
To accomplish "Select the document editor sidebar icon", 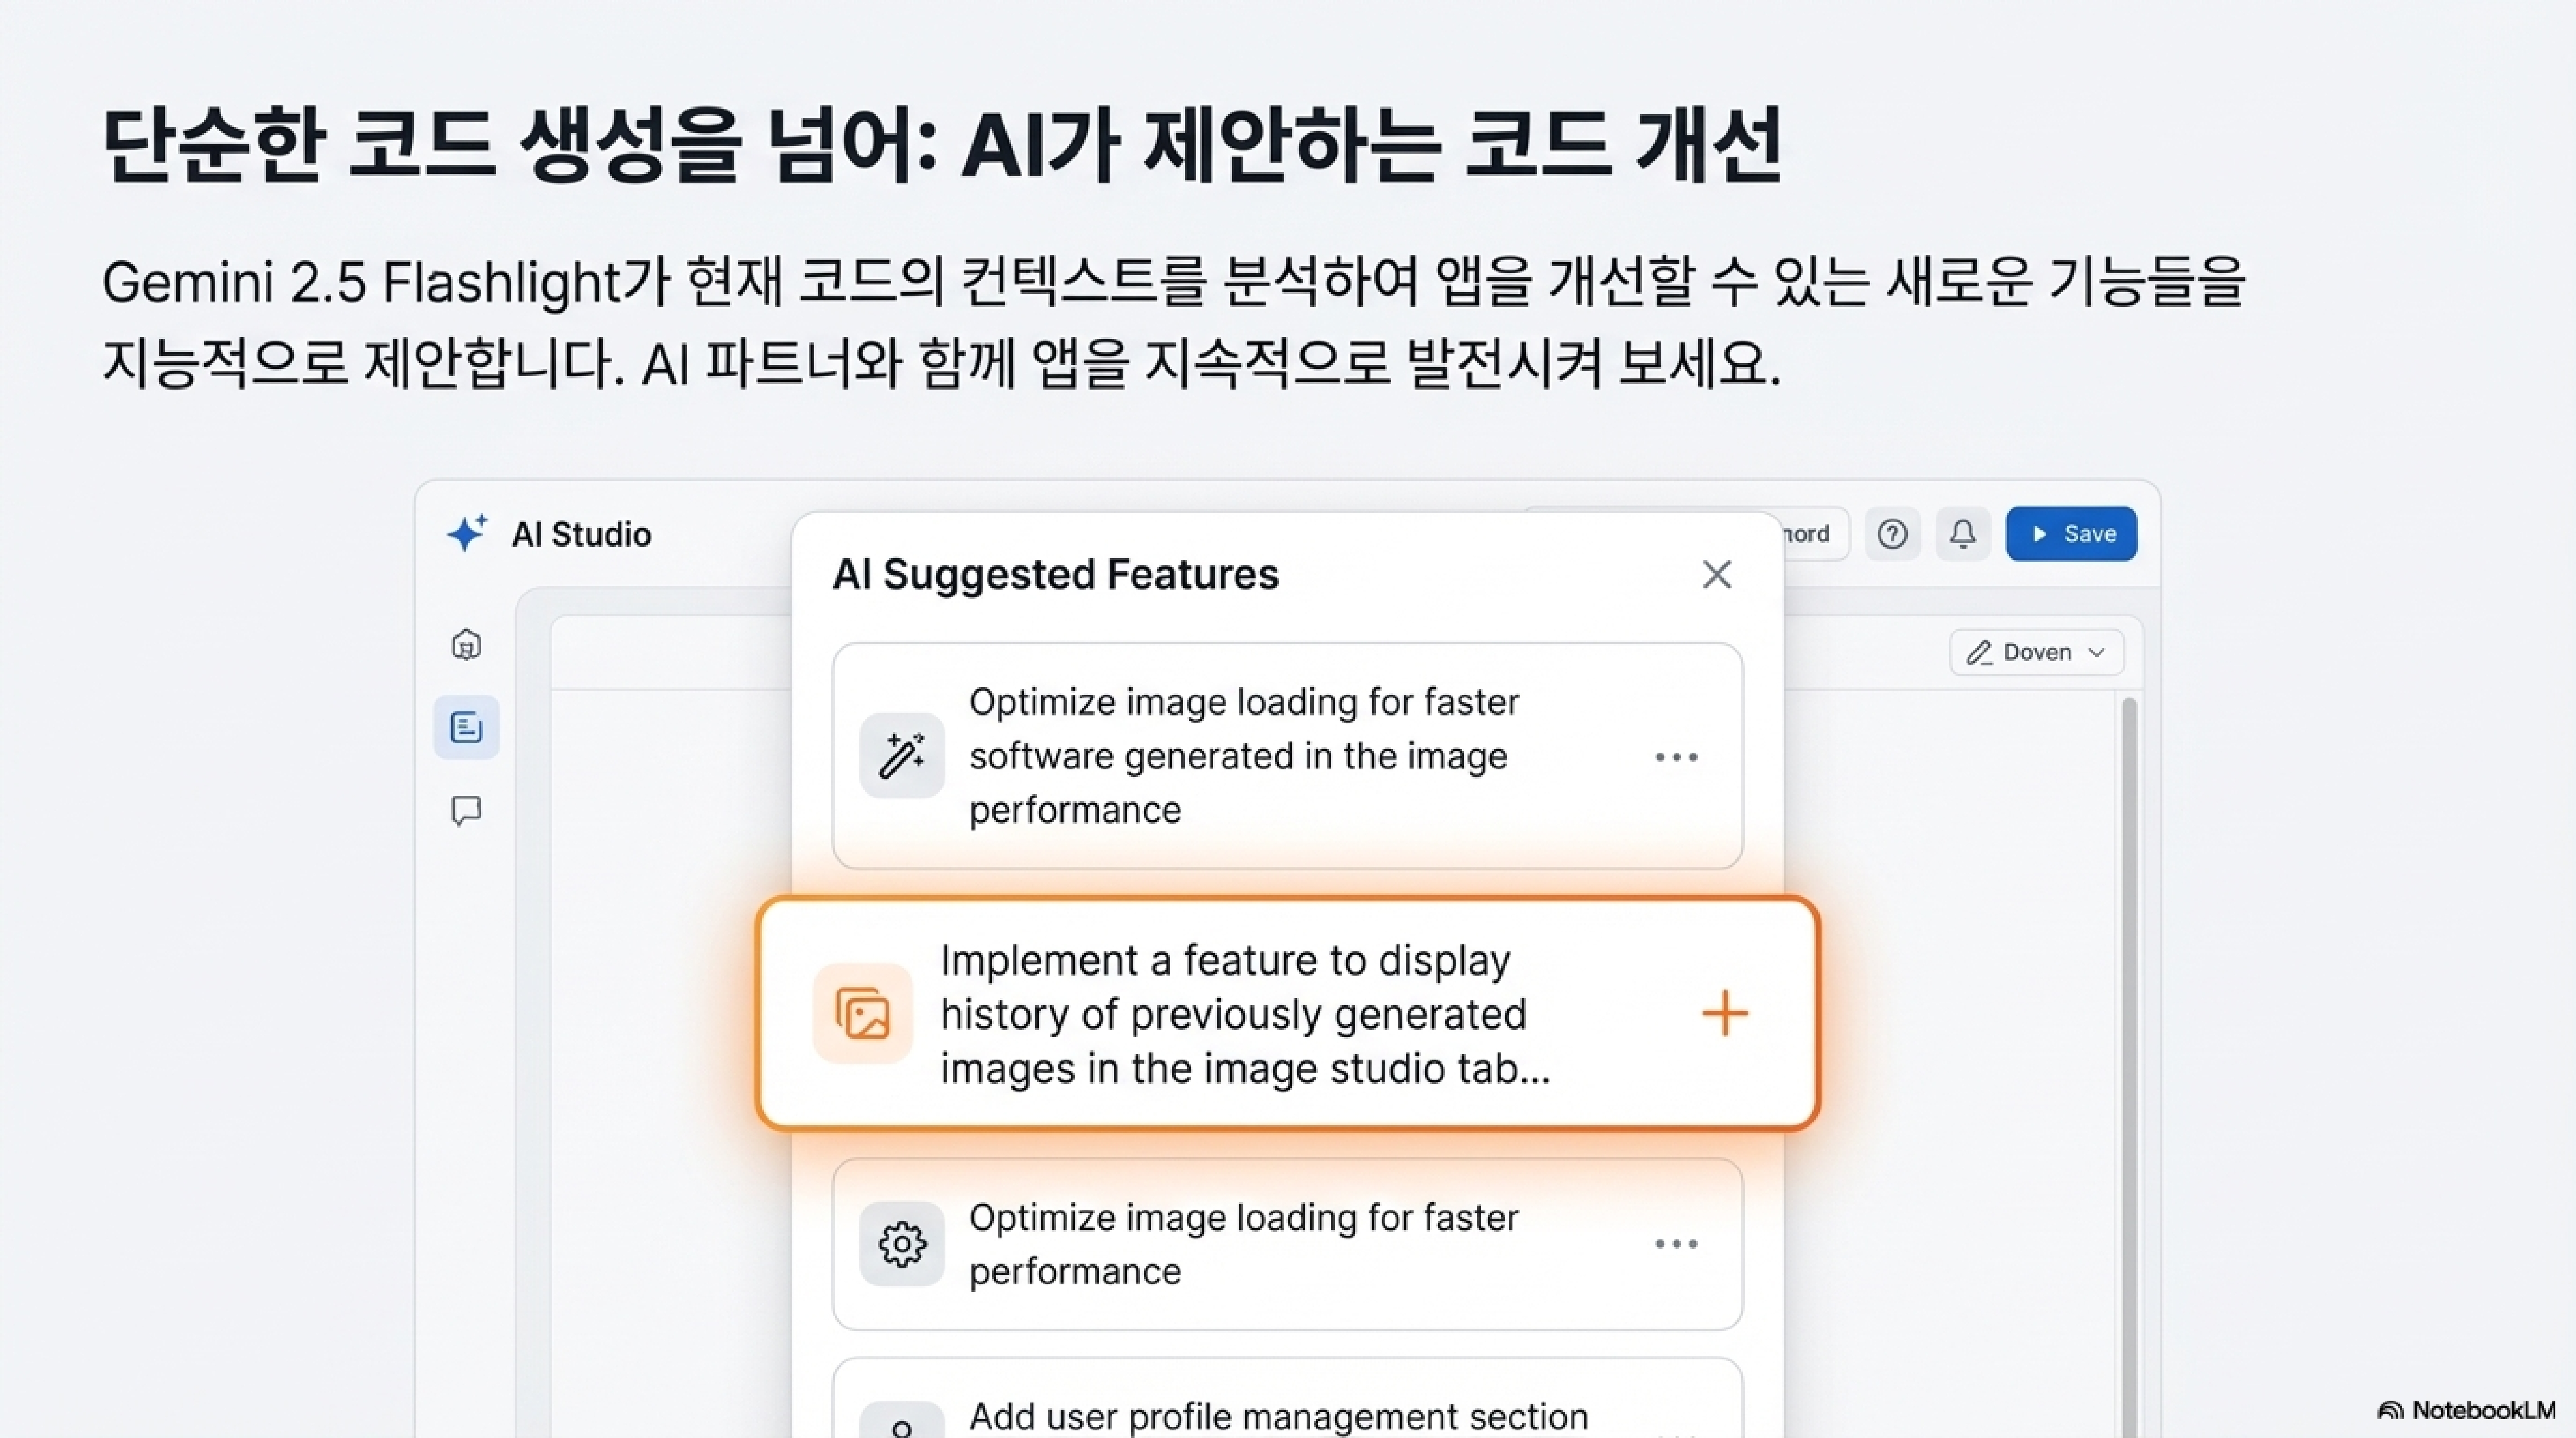I will tap(466, 727).
